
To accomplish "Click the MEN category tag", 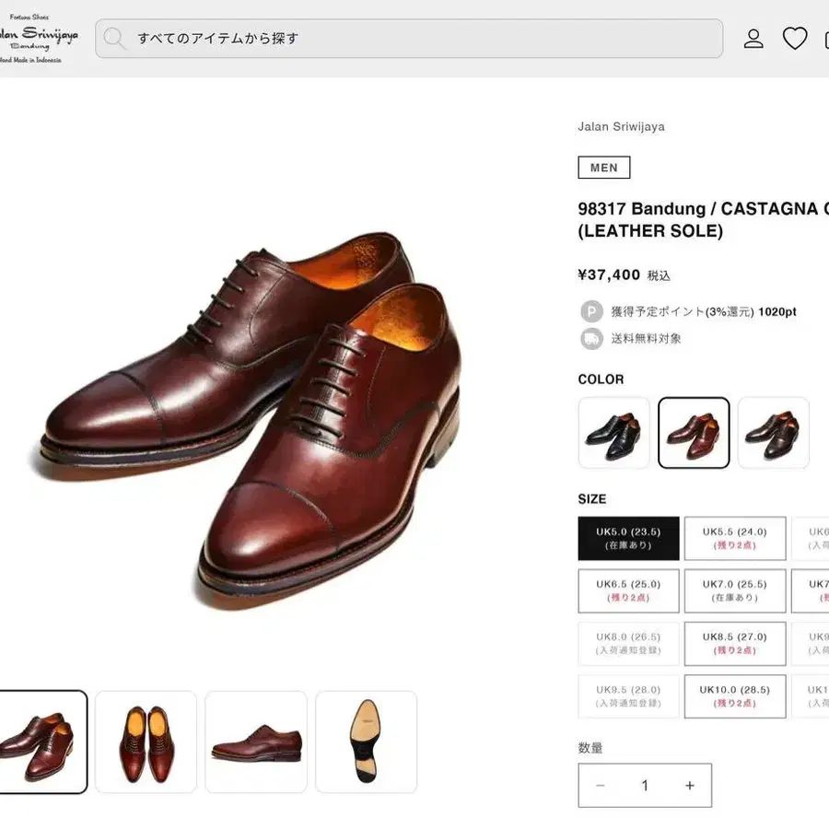I will 604,168.
